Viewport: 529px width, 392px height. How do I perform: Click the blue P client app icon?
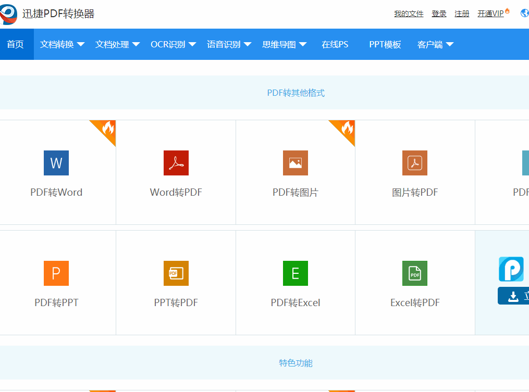point(511,269)
